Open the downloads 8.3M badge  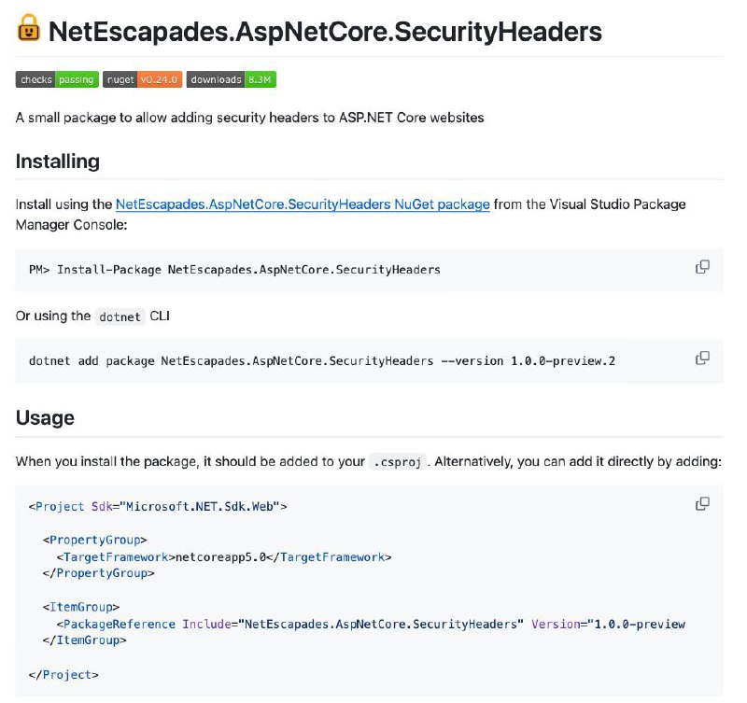pos(231,79)
